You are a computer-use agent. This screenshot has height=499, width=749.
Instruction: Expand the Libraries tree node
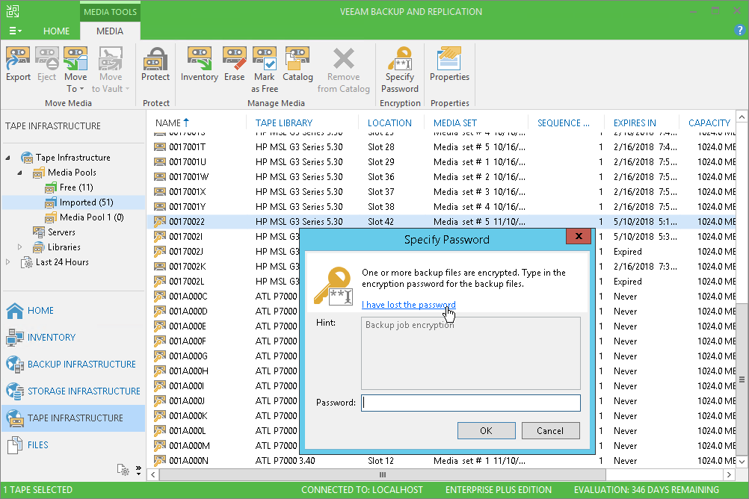click(x=19, y=247)
